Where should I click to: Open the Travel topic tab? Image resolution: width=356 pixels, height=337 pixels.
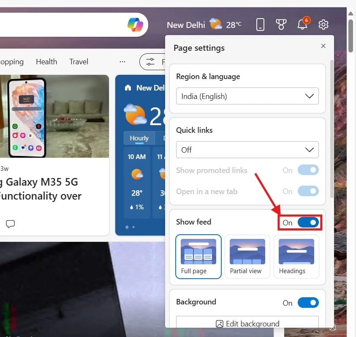(79, 62)
